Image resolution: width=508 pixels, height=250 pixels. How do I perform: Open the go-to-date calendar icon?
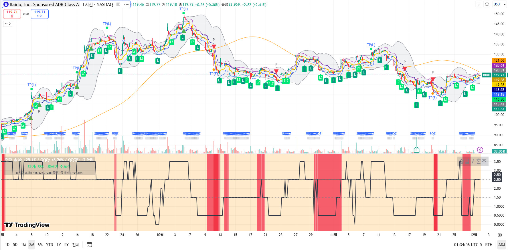tap(89, 245)
